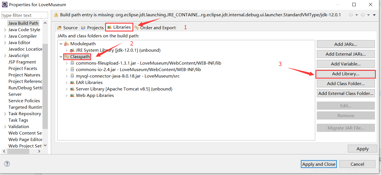The width and height of the screenshot is (381, 175).
Task: Open the view menu triangle in header
Action: point(374,15)
